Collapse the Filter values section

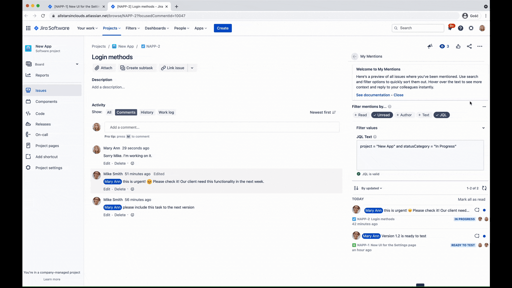[483, 128]
